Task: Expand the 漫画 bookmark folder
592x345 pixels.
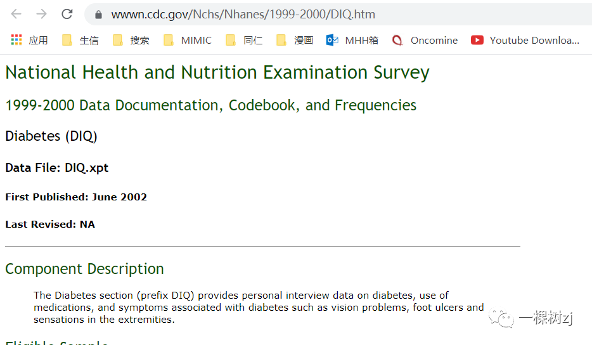Action: coord(295,40)
